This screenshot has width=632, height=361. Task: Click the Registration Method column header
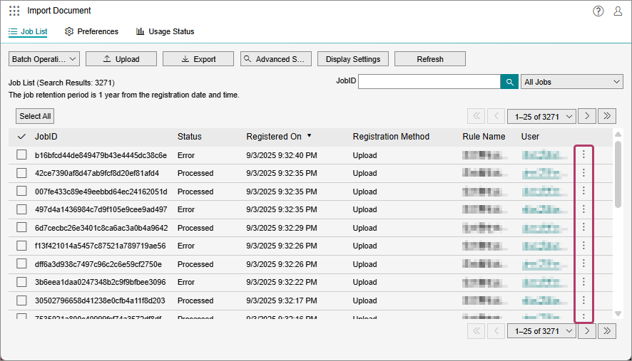click(391, 137)
